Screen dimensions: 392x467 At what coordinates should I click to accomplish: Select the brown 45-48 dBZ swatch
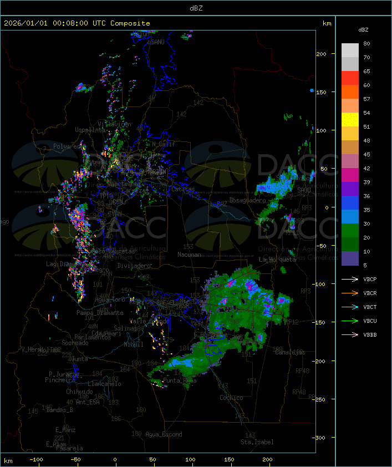coord(350,147)
